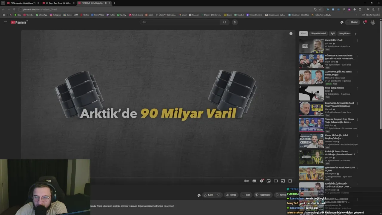Select the Son yüklenenler filter chip

345,33
